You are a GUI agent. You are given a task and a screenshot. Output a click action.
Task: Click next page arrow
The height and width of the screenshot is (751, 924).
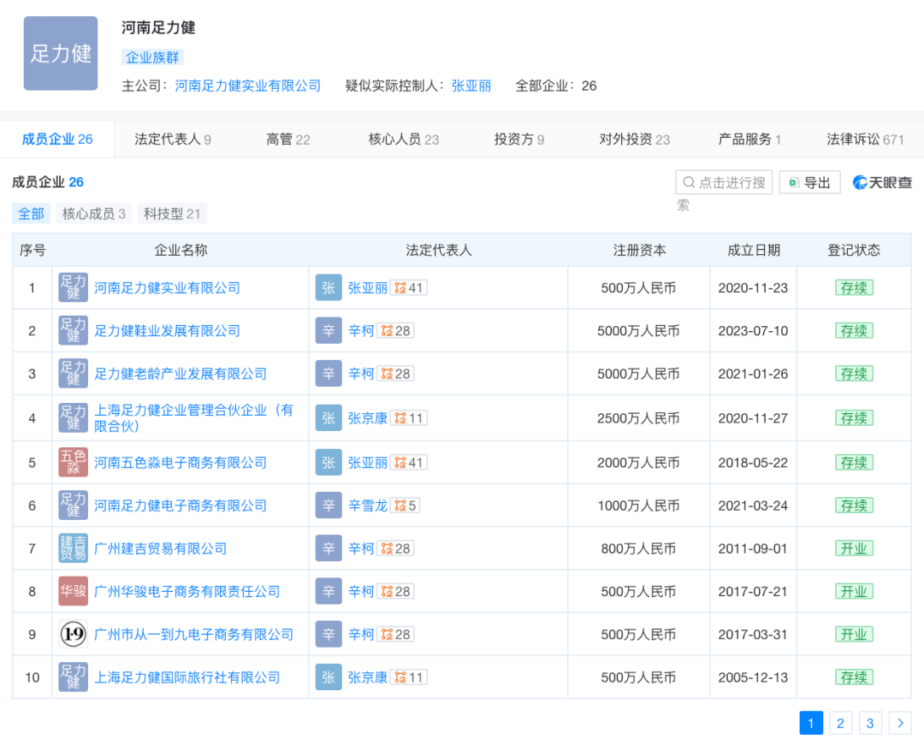tap(900, 724)
